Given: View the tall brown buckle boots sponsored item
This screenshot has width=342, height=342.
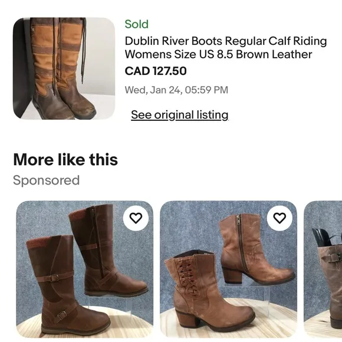Looking at the screenshot, I should 85,269.
